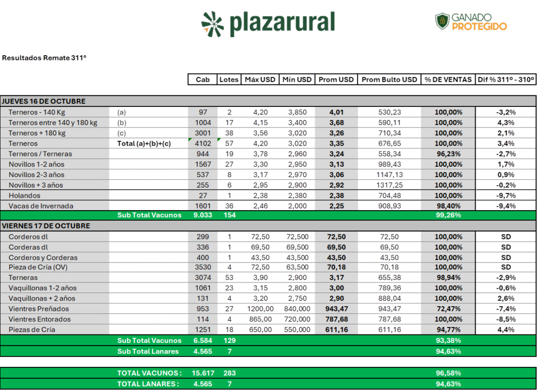Click the TOTAL LANARES row label

coord(149,384)
